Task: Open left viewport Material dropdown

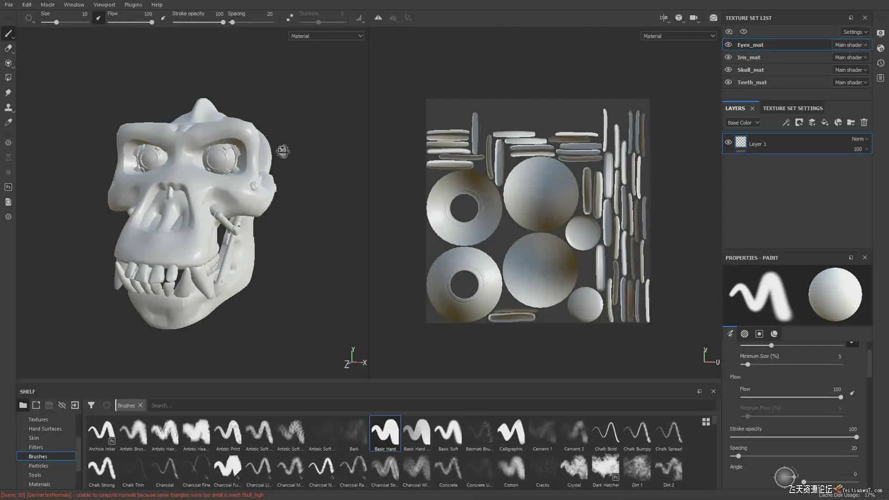Action: (326, 36)
